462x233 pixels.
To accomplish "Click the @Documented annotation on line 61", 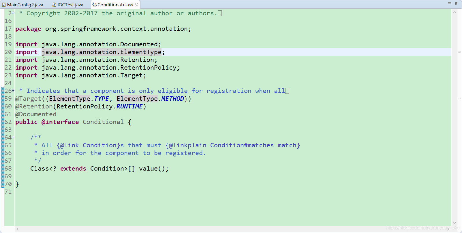I will tap(36, 114).
